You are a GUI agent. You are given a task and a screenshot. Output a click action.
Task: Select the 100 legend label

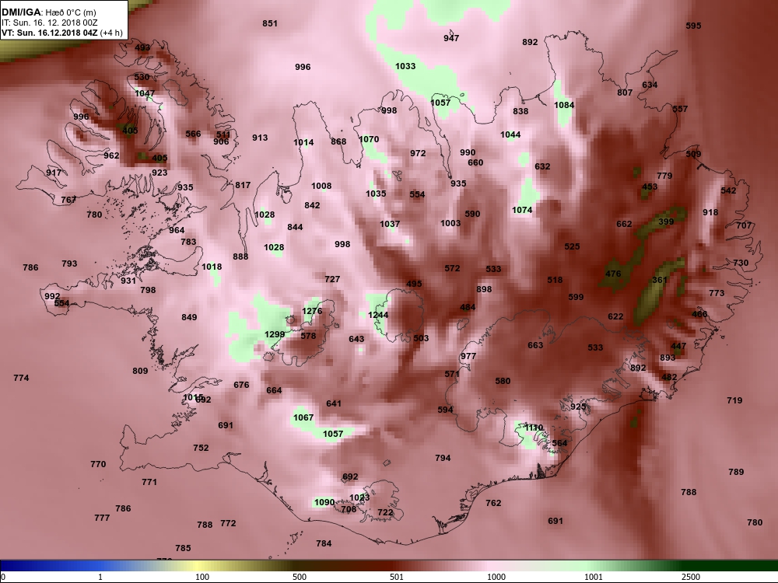point(202,577)
